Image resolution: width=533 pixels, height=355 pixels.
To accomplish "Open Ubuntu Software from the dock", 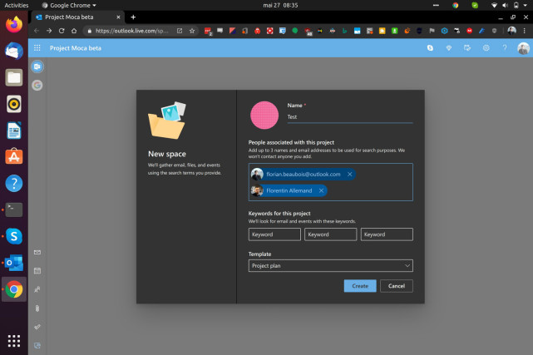I will pyautogui.click(x=14, y=156).
